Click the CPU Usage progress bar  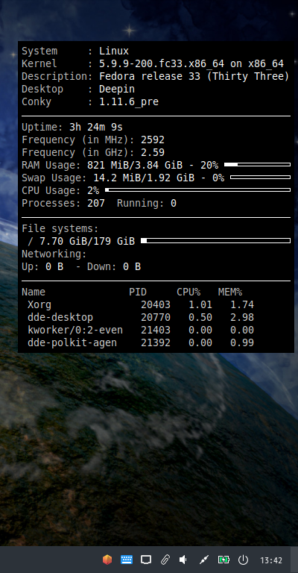197,190
